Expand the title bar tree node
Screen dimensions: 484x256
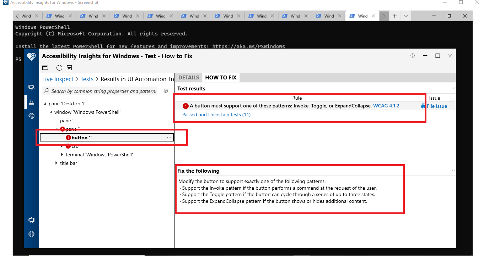57,163
